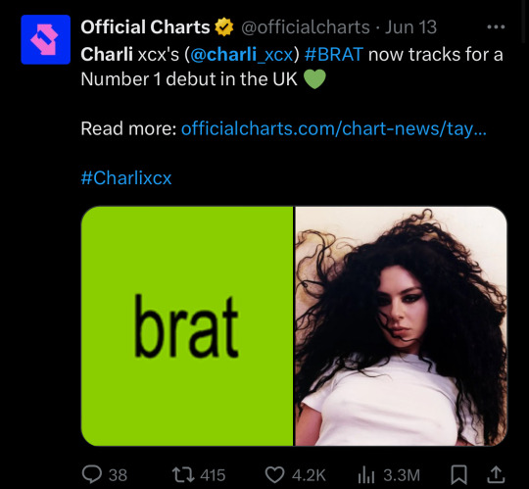View the green brat album cover image
Viewport: 529px width, 489px height.
187,326
